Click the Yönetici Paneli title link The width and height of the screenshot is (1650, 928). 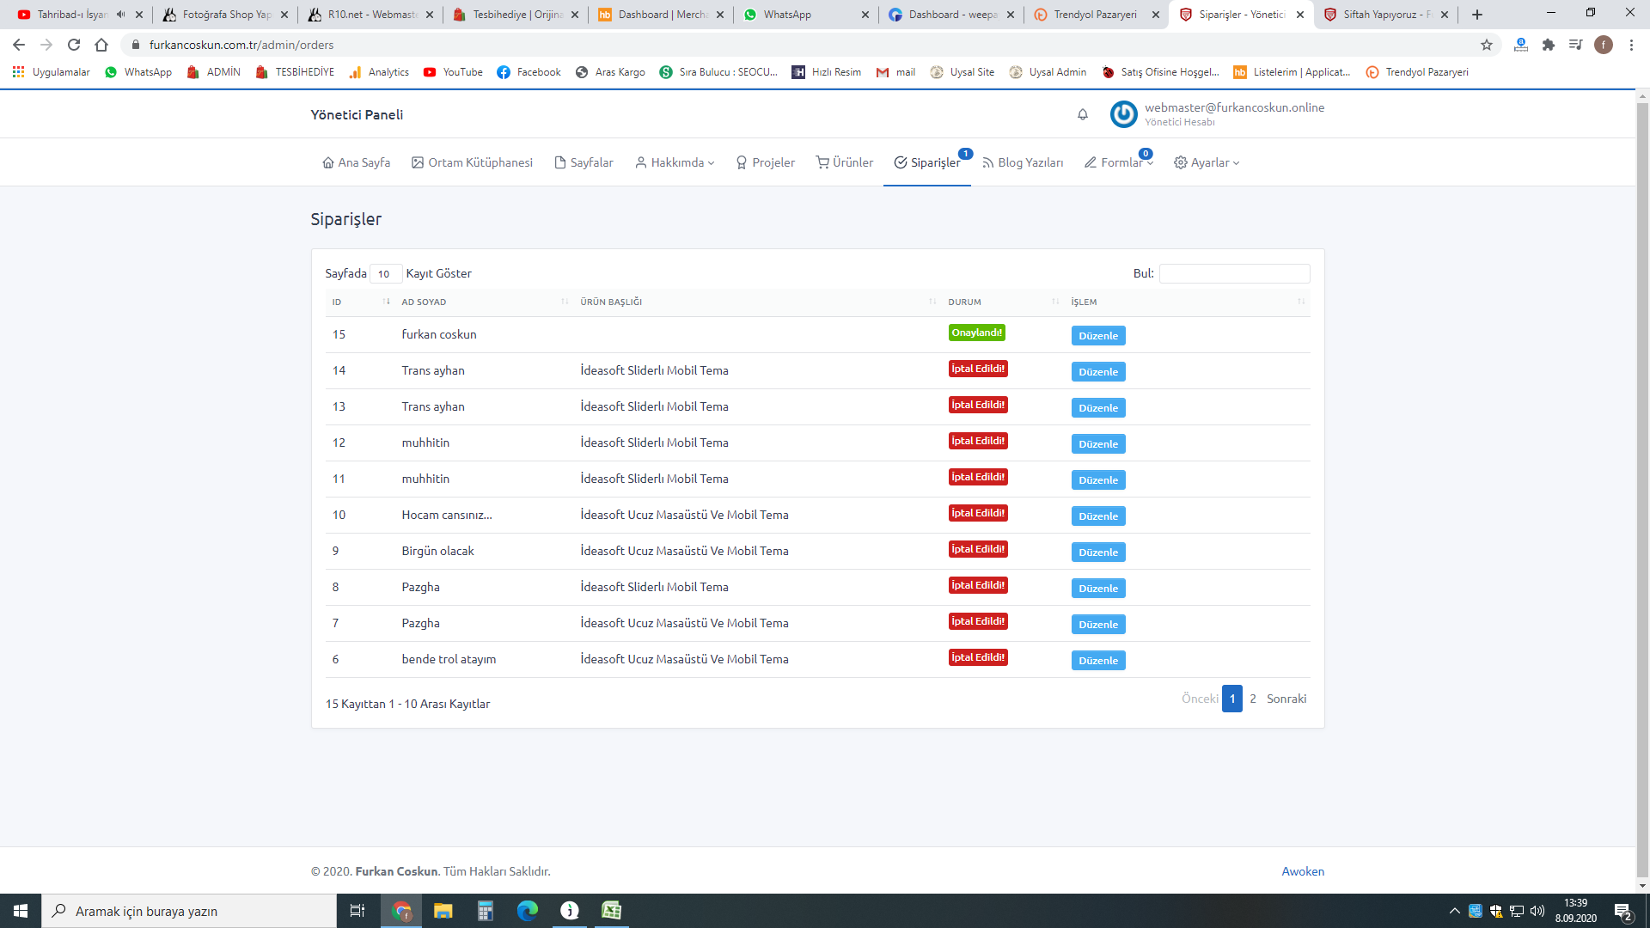[x=357, y=114]
